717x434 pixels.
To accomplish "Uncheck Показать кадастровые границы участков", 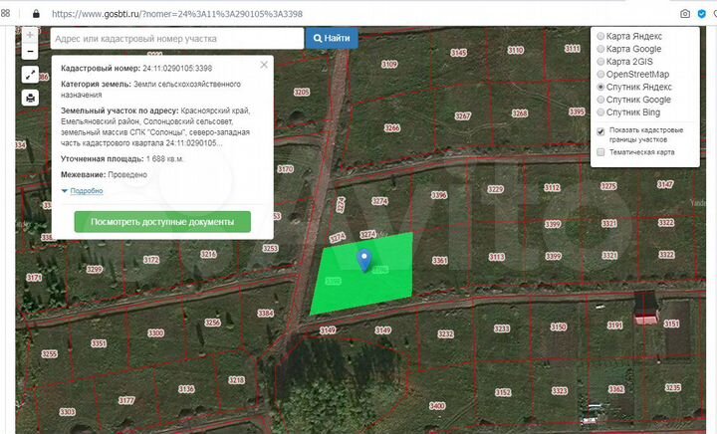I will [600, 131].
